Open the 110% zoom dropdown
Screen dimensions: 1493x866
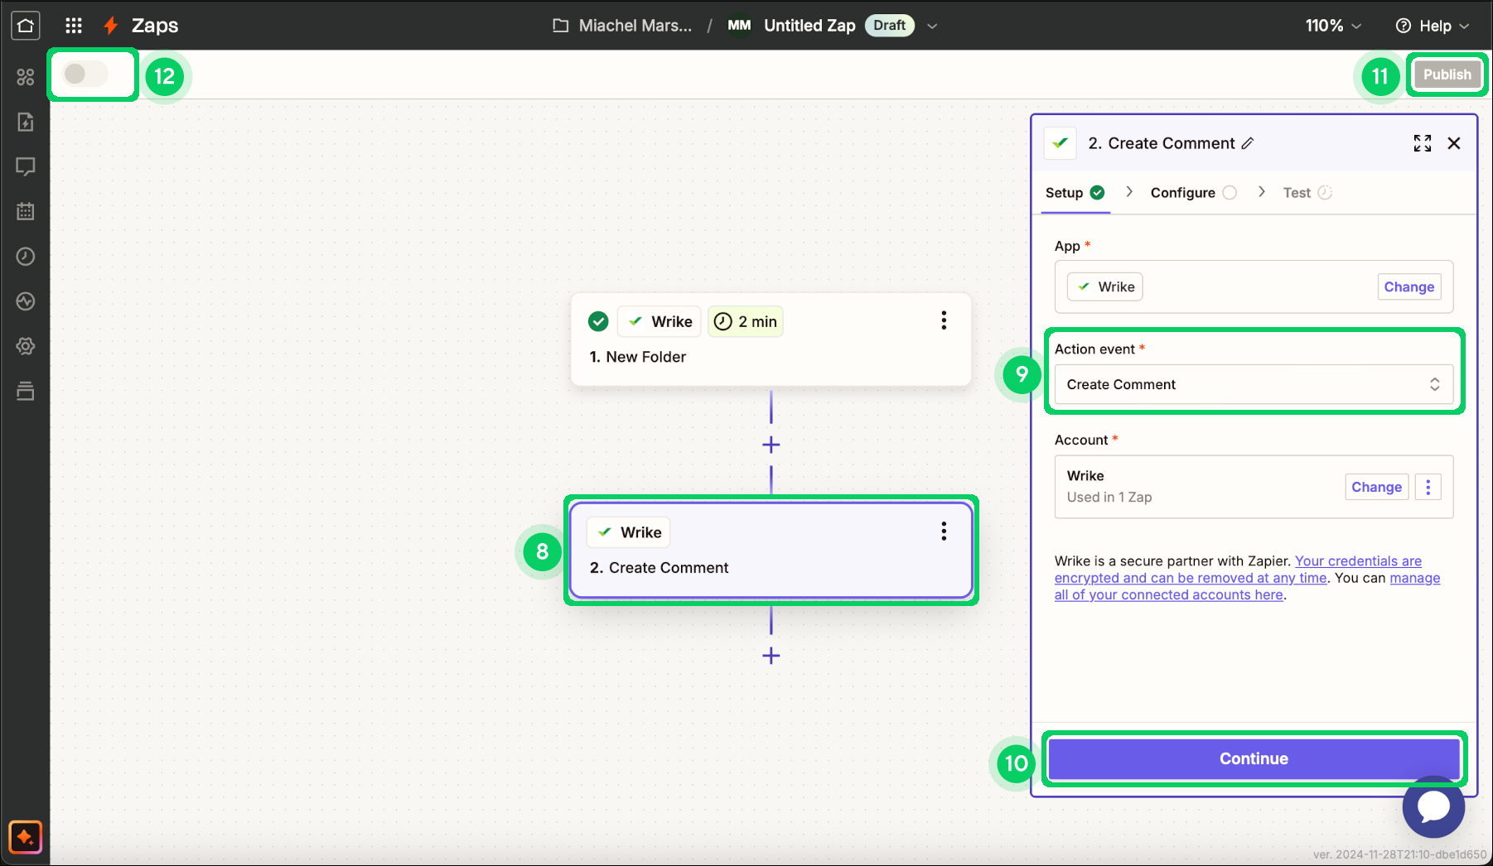coord(1333,26)
